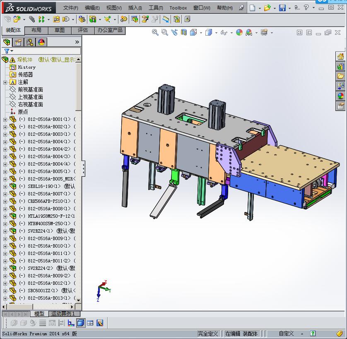Expand the CRK566APB-PS10<1> tree node

(x=5, y=202)
